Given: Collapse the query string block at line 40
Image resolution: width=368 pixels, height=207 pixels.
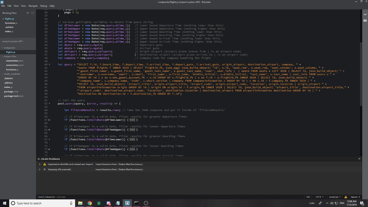Looking at the screenshot, I should coord(49,64).
